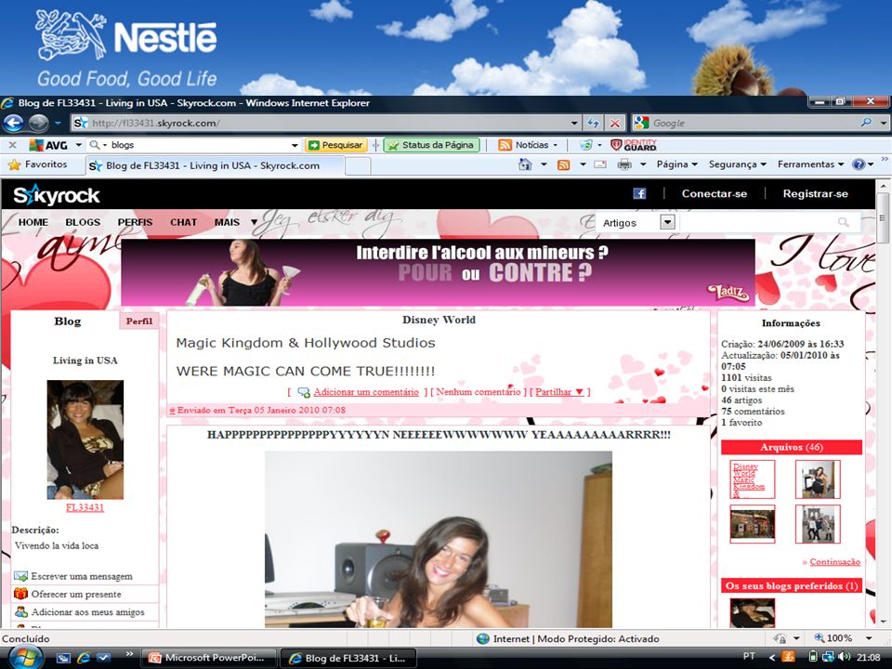The height and width of the screenshot is (669, 892).
Task: Open the Disney World Magic Kingdom archive thumbnail
Action: coord(752,479)
